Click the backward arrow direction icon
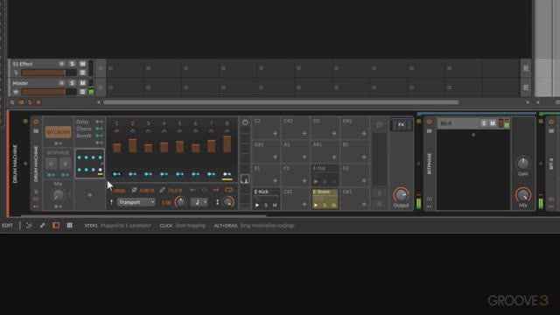Image resolution: width=560 pixels, height=315 pixels. pos(192,190)
